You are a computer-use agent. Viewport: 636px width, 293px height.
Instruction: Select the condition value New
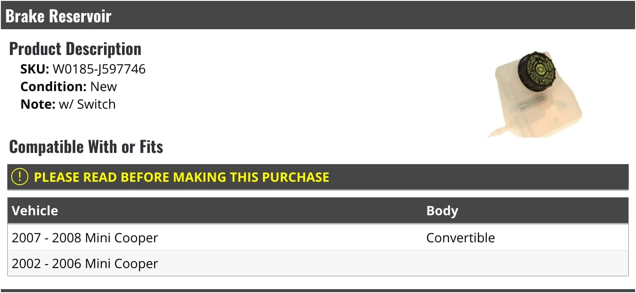pyautogui.click(x=104, y=86)
